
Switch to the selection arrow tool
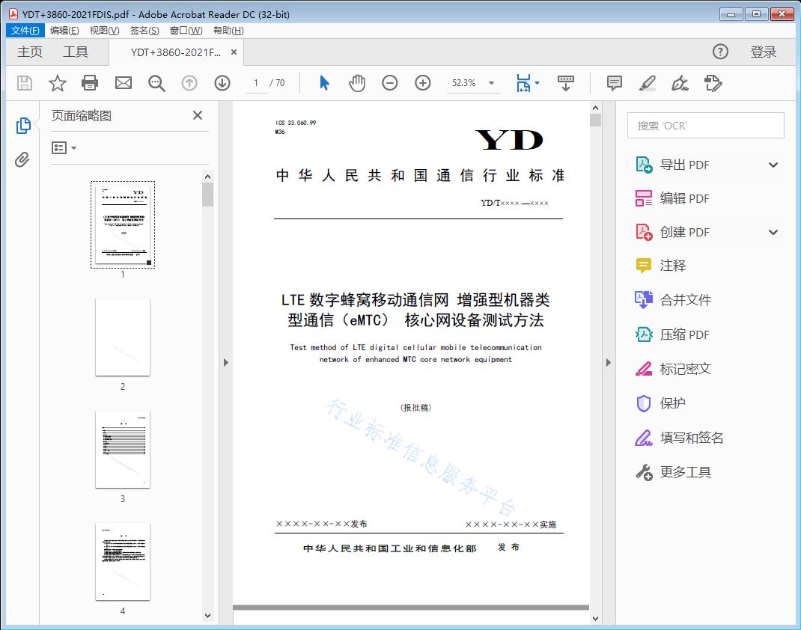coord(324,83)
